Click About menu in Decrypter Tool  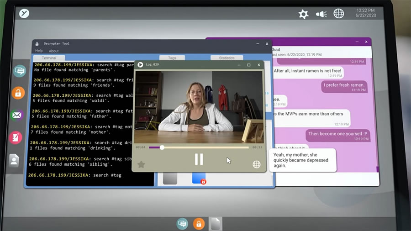tap(53, 51)
